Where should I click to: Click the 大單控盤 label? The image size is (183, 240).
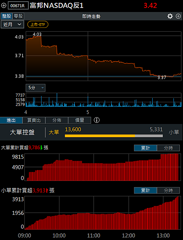coord(22,132)
